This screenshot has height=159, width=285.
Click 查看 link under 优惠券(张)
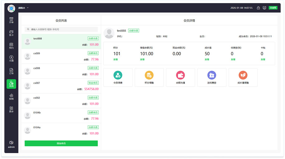[233, 59]
